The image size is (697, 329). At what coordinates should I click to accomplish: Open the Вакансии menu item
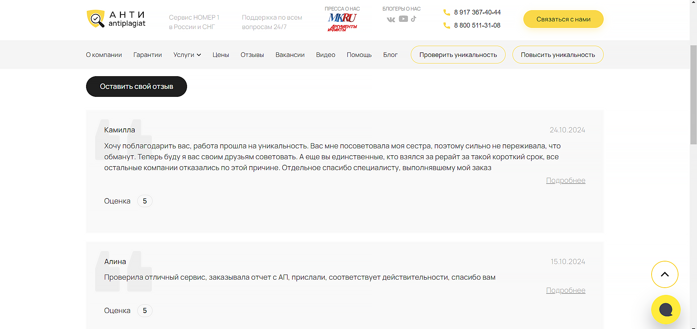(x=290, y=55)
